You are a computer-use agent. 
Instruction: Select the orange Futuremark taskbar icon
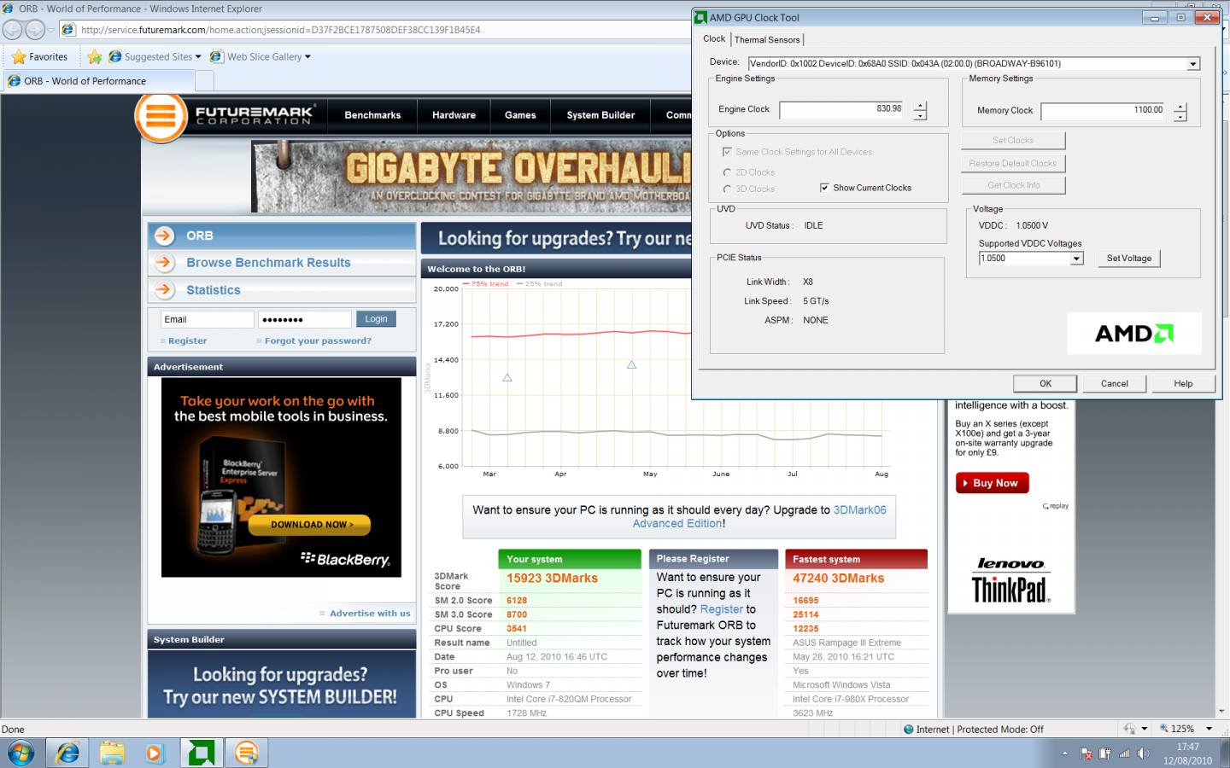pos(246,753)
